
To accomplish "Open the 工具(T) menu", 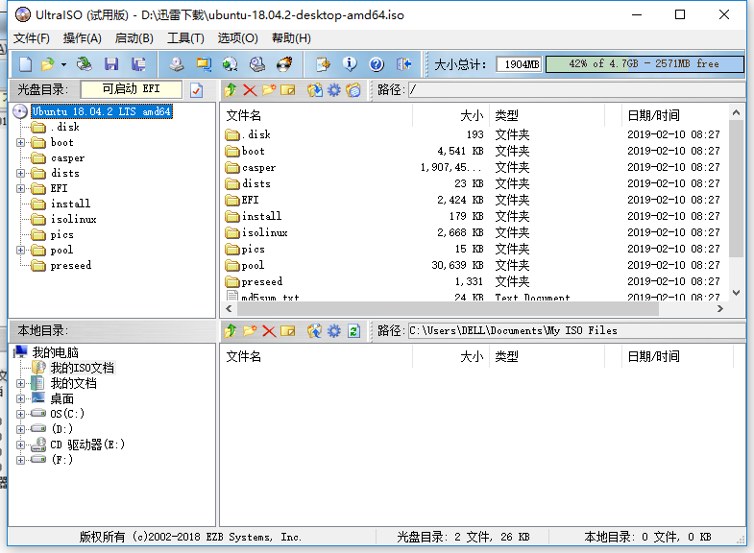I will pyautogui.click(x=185, y=38).
